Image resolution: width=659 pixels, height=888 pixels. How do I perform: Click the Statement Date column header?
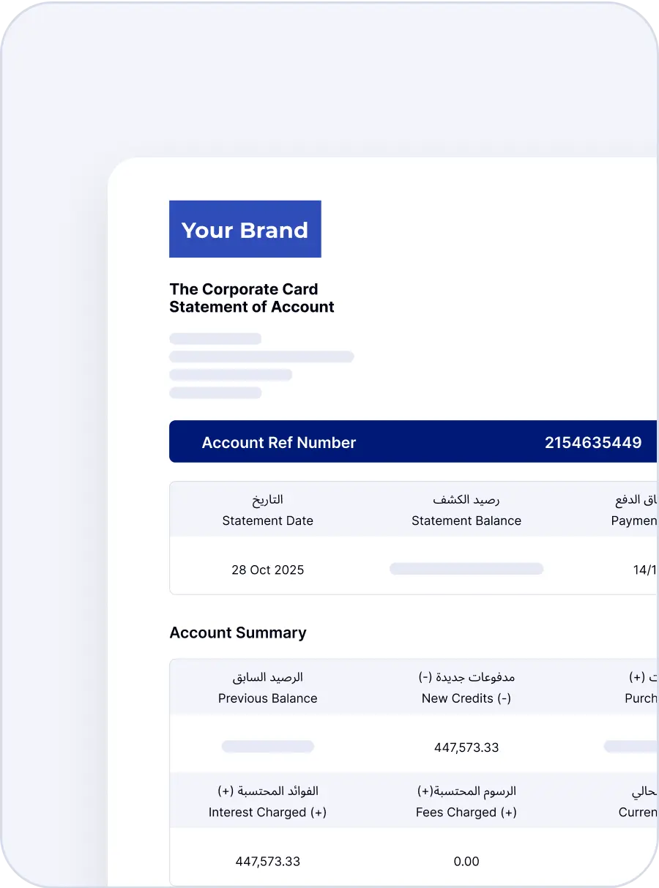(x=267, y=521)
